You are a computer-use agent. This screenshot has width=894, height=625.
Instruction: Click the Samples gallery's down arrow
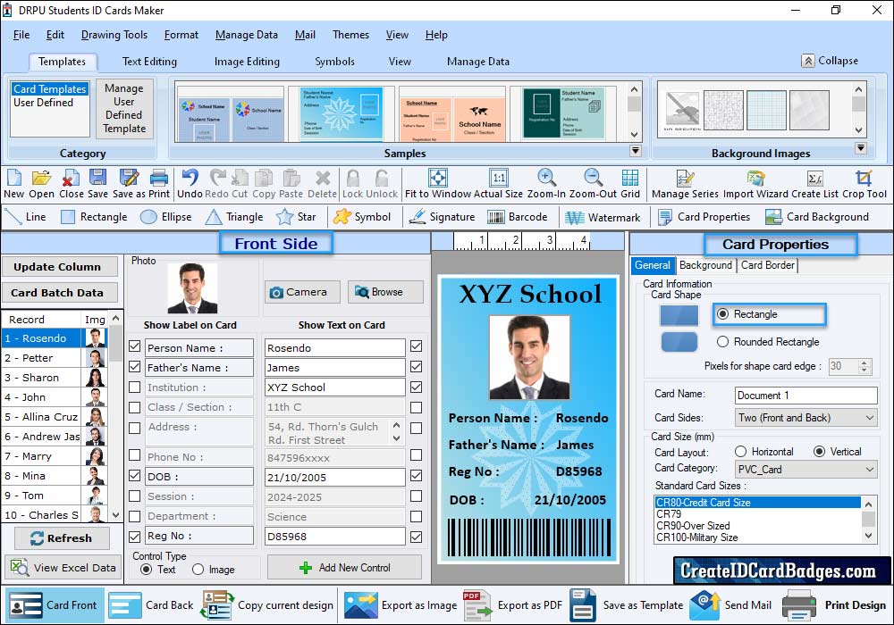pos(634,135)
